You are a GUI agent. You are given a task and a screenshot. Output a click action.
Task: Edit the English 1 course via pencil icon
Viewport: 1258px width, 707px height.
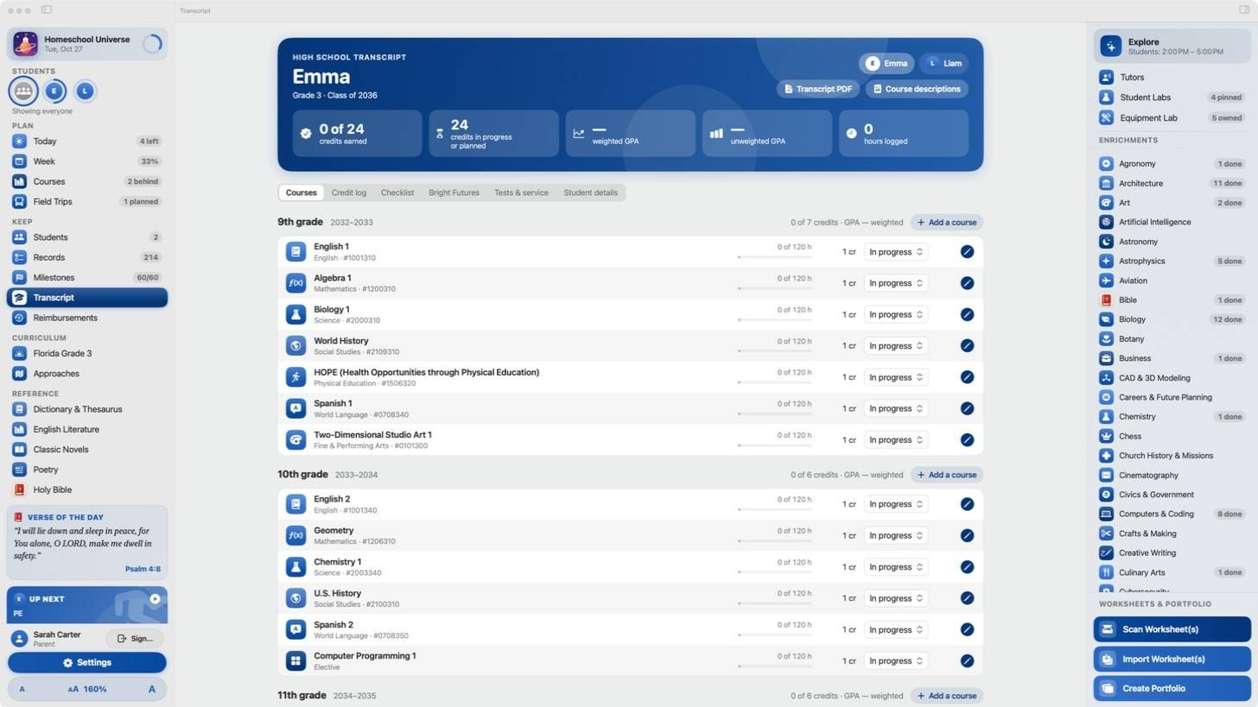[x=967, y=251]
